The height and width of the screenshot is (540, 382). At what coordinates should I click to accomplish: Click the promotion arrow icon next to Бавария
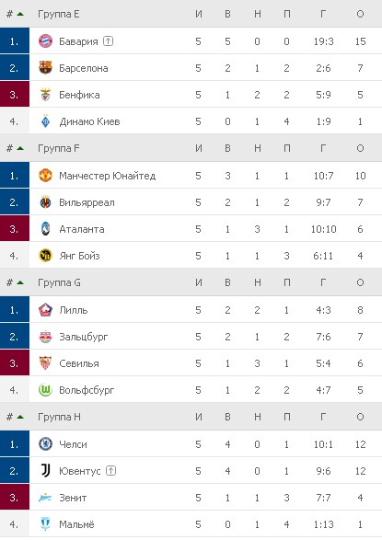pos(109,41)
